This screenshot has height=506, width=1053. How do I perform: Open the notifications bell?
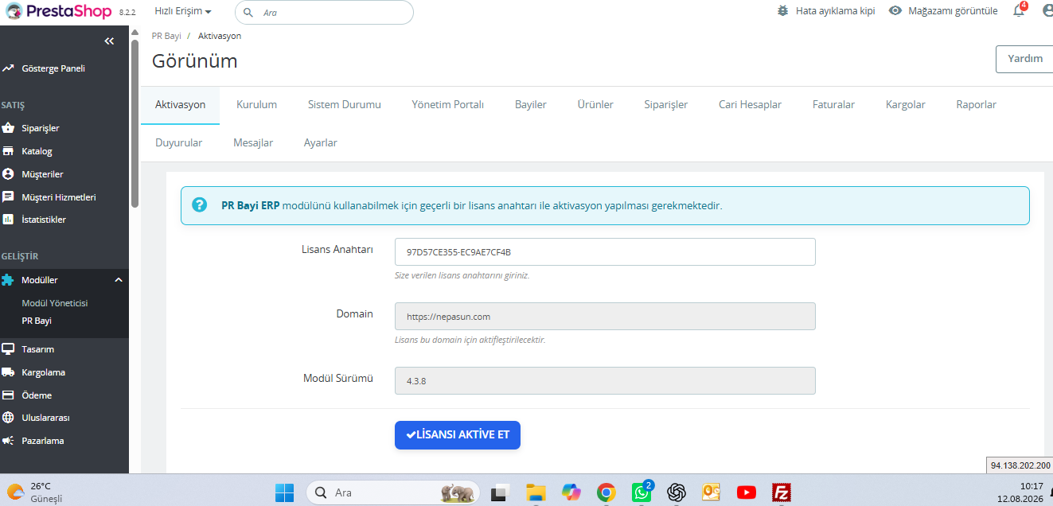pyautogui.click(x=1019, y=10)
